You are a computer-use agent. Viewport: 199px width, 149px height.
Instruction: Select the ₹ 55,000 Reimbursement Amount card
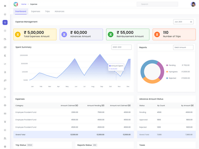[x=128, y=35]
